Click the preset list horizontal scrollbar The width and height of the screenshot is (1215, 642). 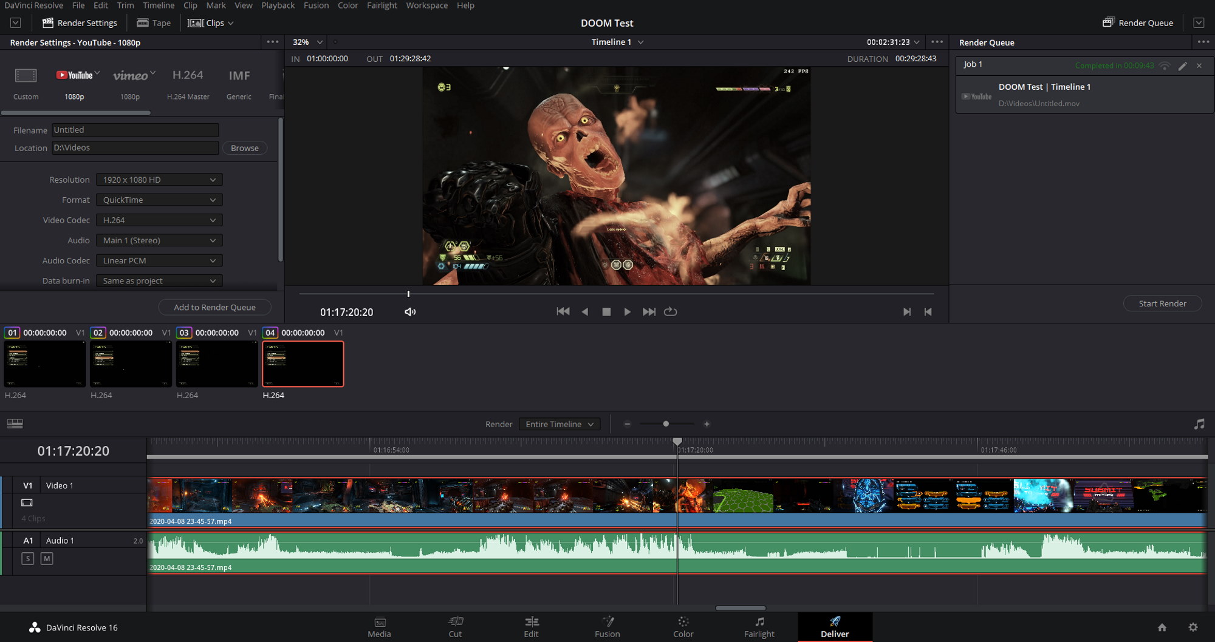(75, 112)
